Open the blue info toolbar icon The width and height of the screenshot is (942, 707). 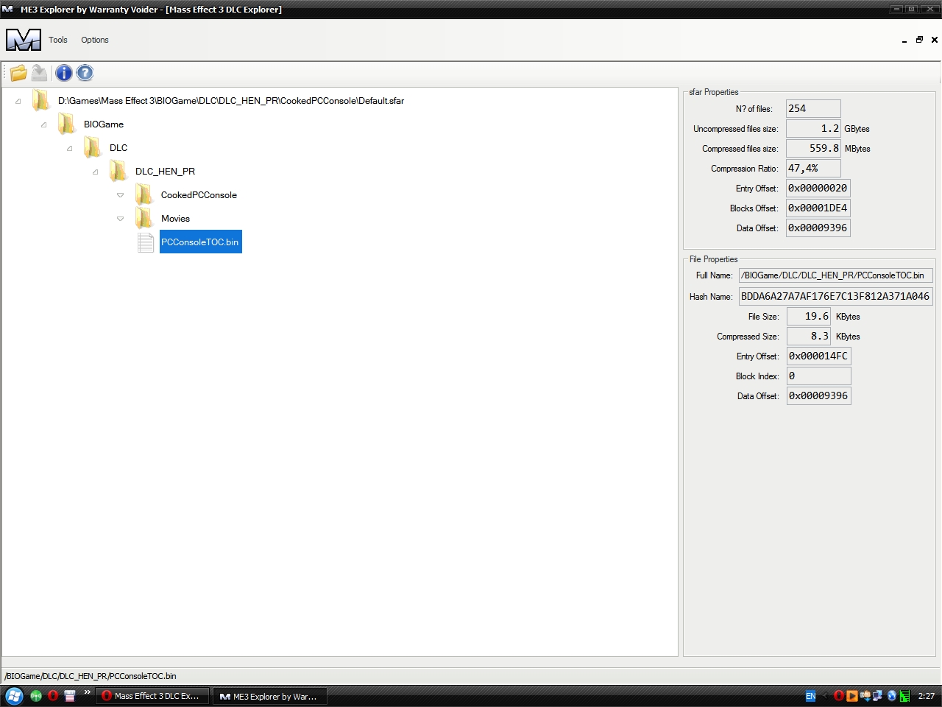click(64, 73)
